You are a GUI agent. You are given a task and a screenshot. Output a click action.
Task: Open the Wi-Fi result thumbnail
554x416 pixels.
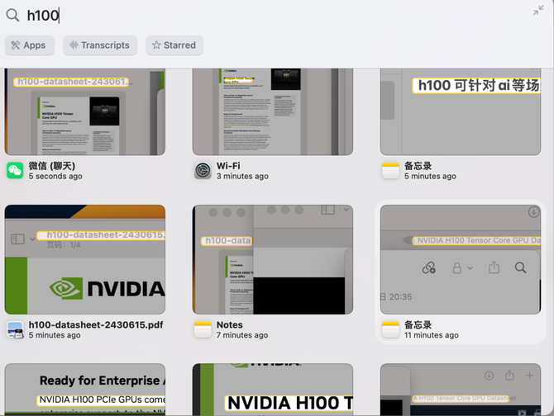coord(272,111)
